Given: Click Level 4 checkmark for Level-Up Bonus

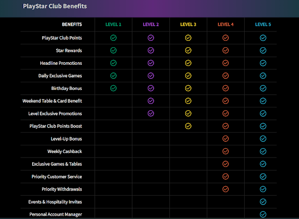Looking at the screenshot, I should point(225,138).
